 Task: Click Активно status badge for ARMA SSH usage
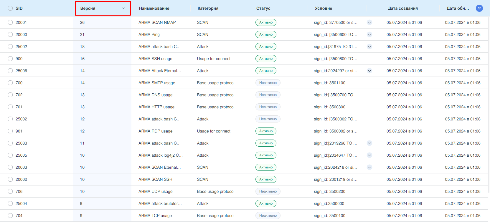266,59
